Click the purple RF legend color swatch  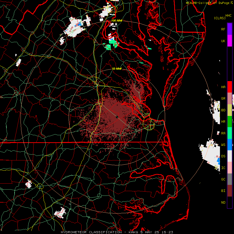tap(230, 29)
